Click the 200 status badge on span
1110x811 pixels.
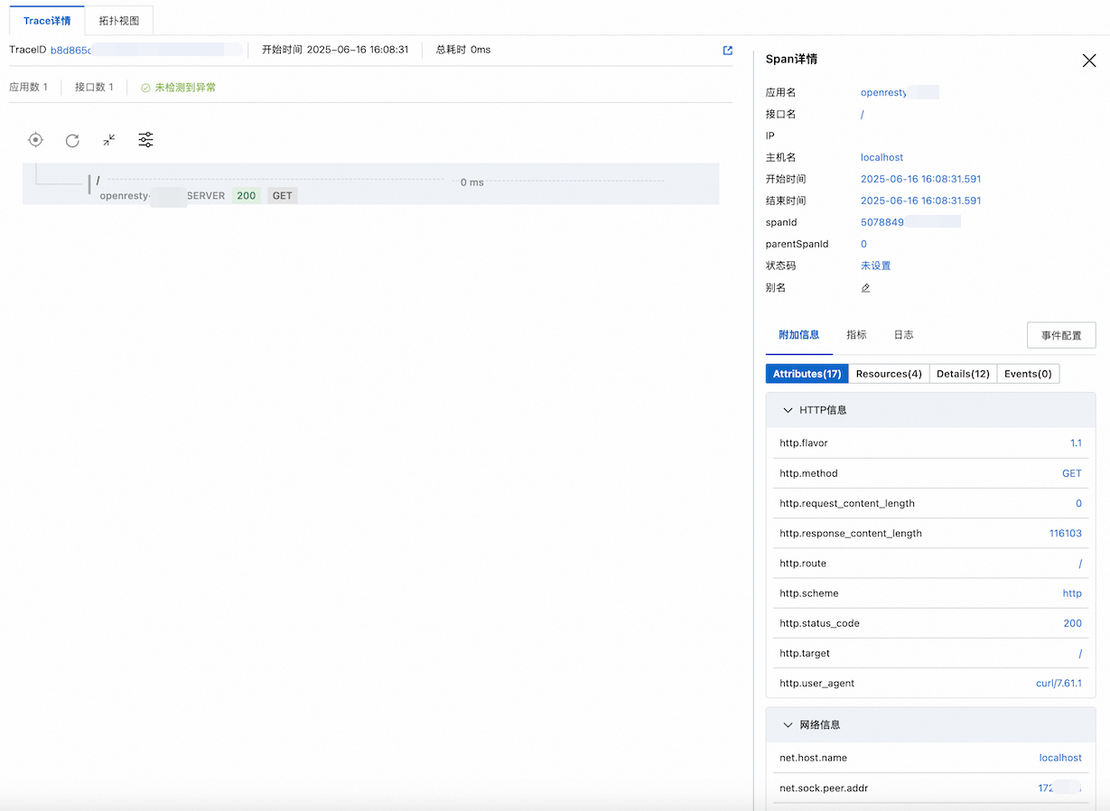coord(247,196)
